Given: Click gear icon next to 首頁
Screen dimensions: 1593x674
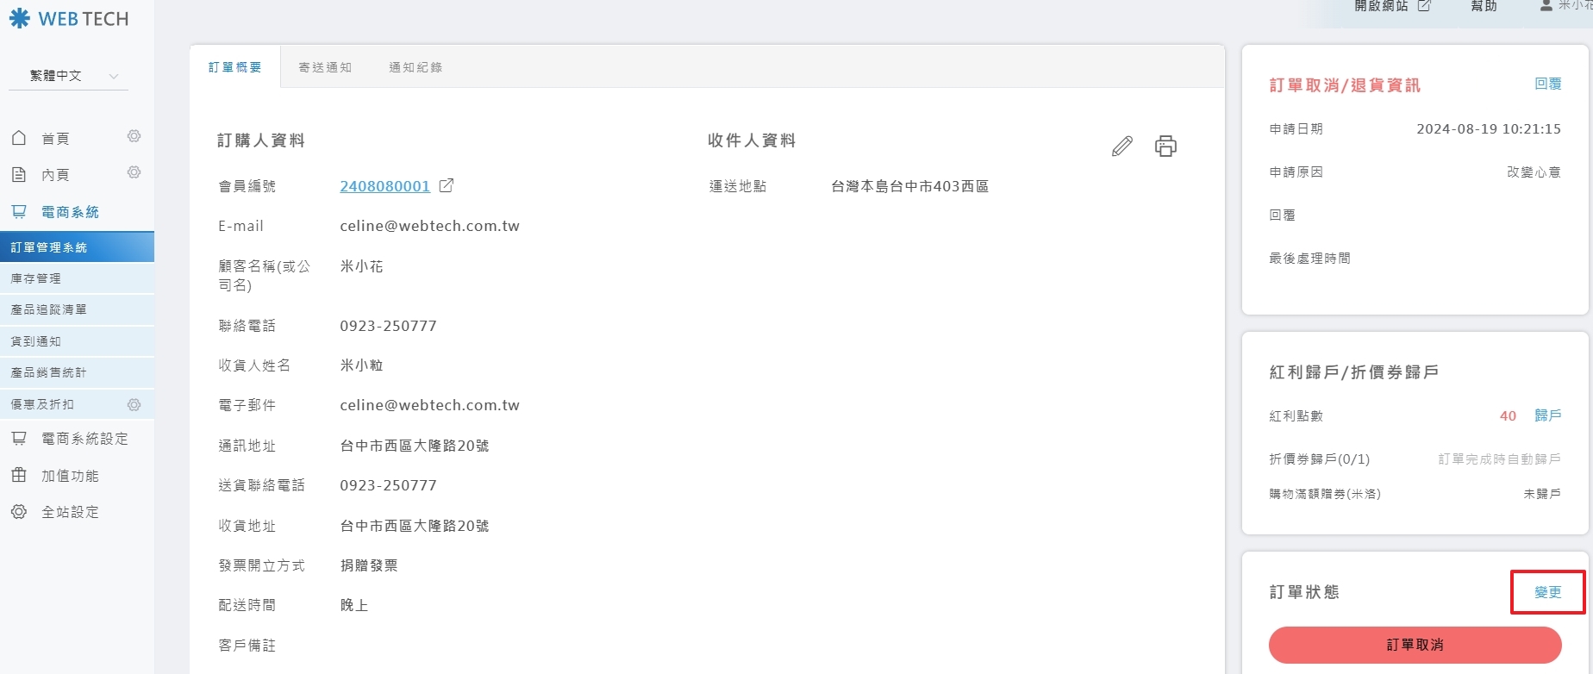Looking at the screenshot, I should (x=134, y=137).
